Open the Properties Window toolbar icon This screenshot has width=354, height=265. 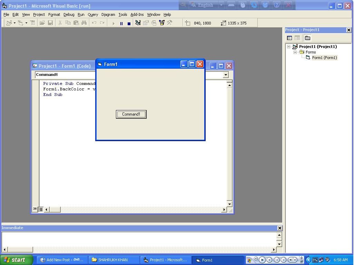(x=146, y=23)
